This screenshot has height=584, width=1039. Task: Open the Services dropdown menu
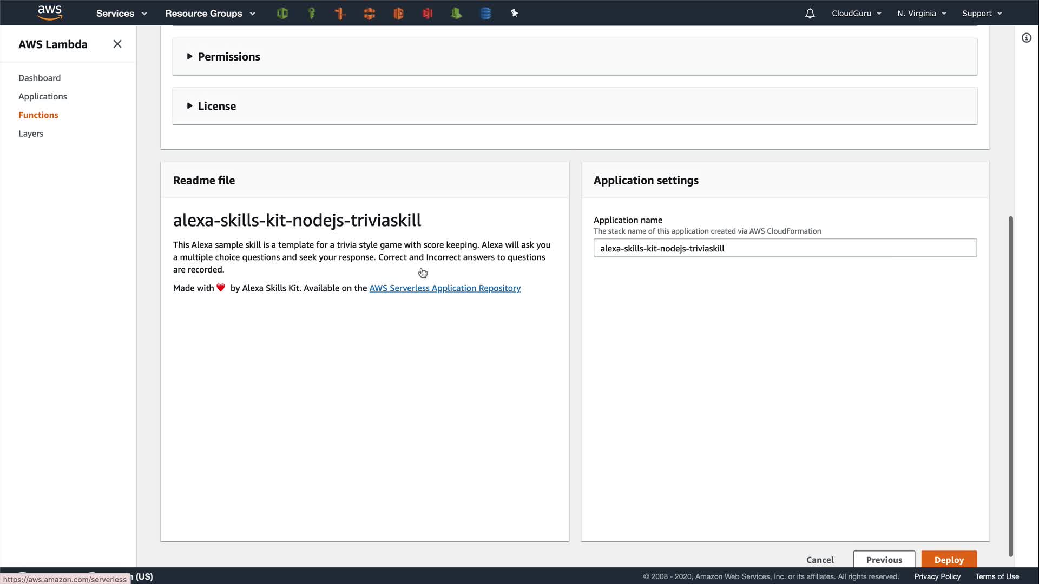click(121, 14)
